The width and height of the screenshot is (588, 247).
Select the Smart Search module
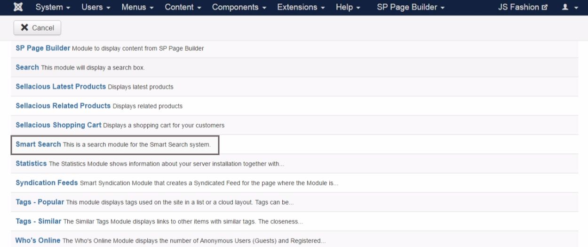click(x=38, y=144)
